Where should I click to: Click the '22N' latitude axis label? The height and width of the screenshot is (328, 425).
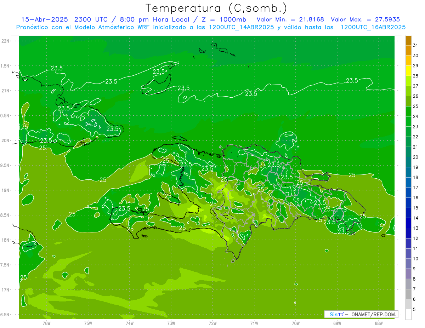pyautogui.click(x=5, y=41)
